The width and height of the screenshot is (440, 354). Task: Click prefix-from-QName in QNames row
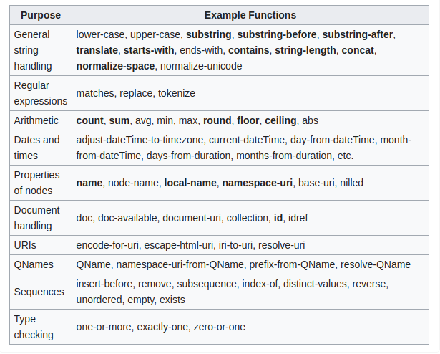click(x=292, y=265)
